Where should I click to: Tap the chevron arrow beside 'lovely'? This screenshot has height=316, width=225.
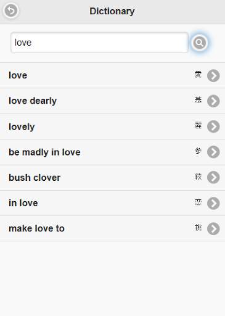(x=213, y=127)
